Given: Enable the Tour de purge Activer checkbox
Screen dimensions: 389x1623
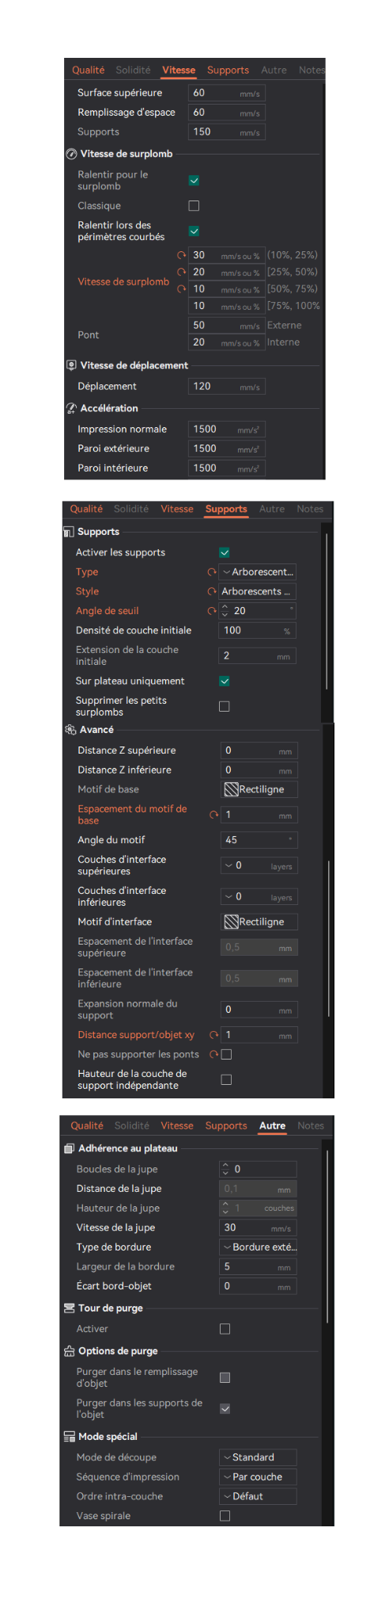Looking at the screenshot, I should [225, 1329].
